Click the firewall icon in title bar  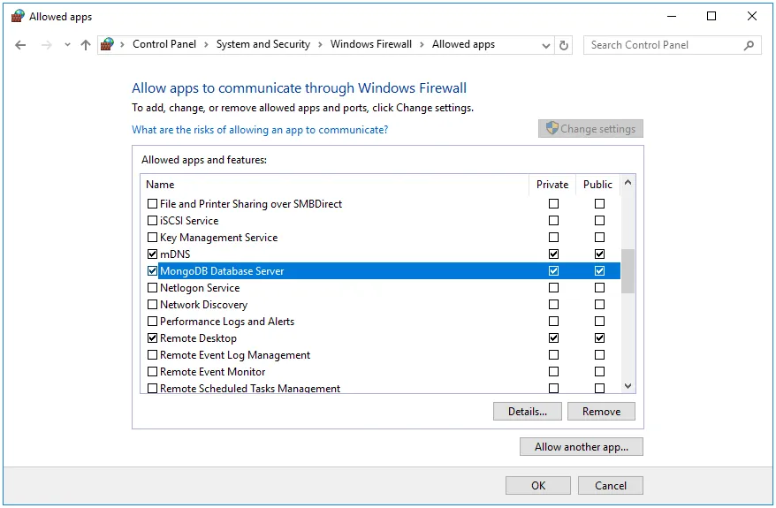(18, 16)
